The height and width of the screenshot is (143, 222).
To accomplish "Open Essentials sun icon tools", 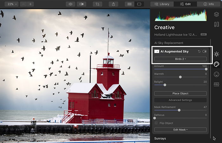I will [x=217, y=54].
